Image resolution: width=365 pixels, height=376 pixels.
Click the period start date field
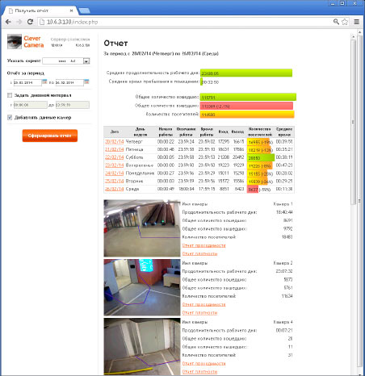coord(27,82)
